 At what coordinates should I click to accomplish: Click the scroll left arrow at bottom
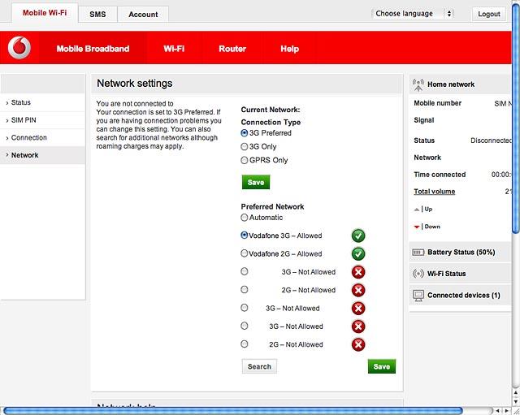point(497,411)
